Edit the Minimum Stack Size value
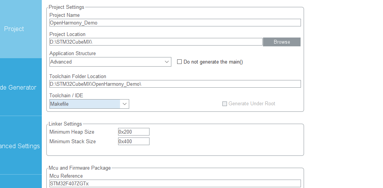This screenshot has width=383, height=188. tap(134, 141)
